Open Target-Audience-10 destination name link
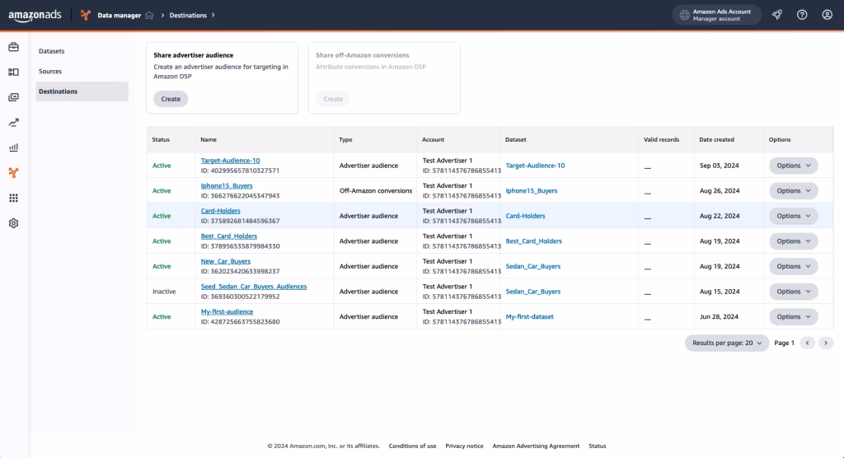 tap(231, 161)
